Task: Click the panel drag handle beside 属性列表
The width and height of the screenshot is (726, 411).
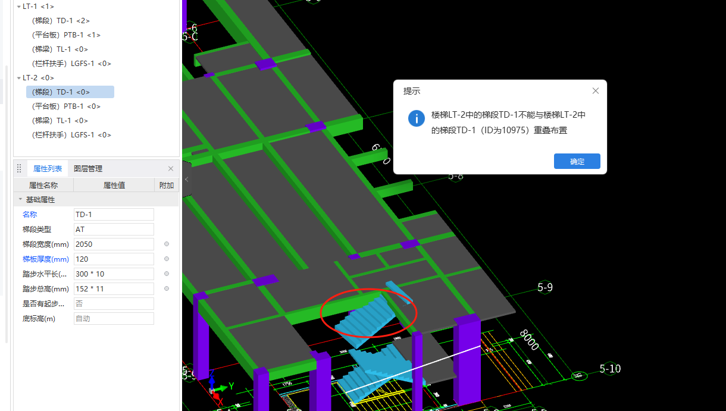Action: (19, 169)
